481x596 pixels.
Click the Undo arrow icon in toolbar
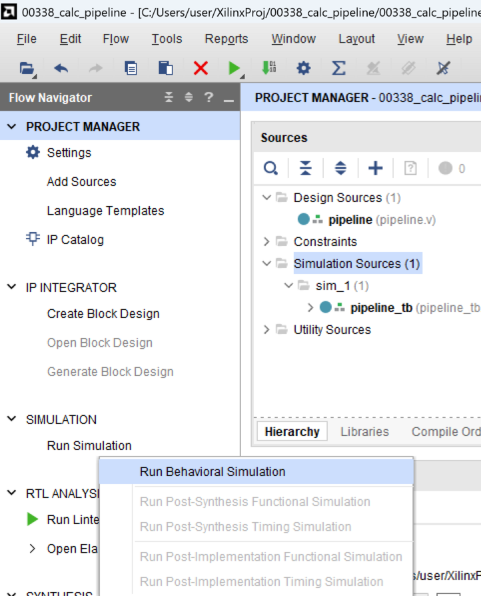coord(61,69)
